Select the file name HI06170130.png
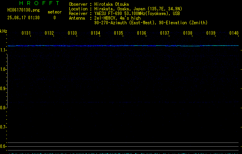The width and height of the screenshot is (242, 154). [x=23, y=10]
